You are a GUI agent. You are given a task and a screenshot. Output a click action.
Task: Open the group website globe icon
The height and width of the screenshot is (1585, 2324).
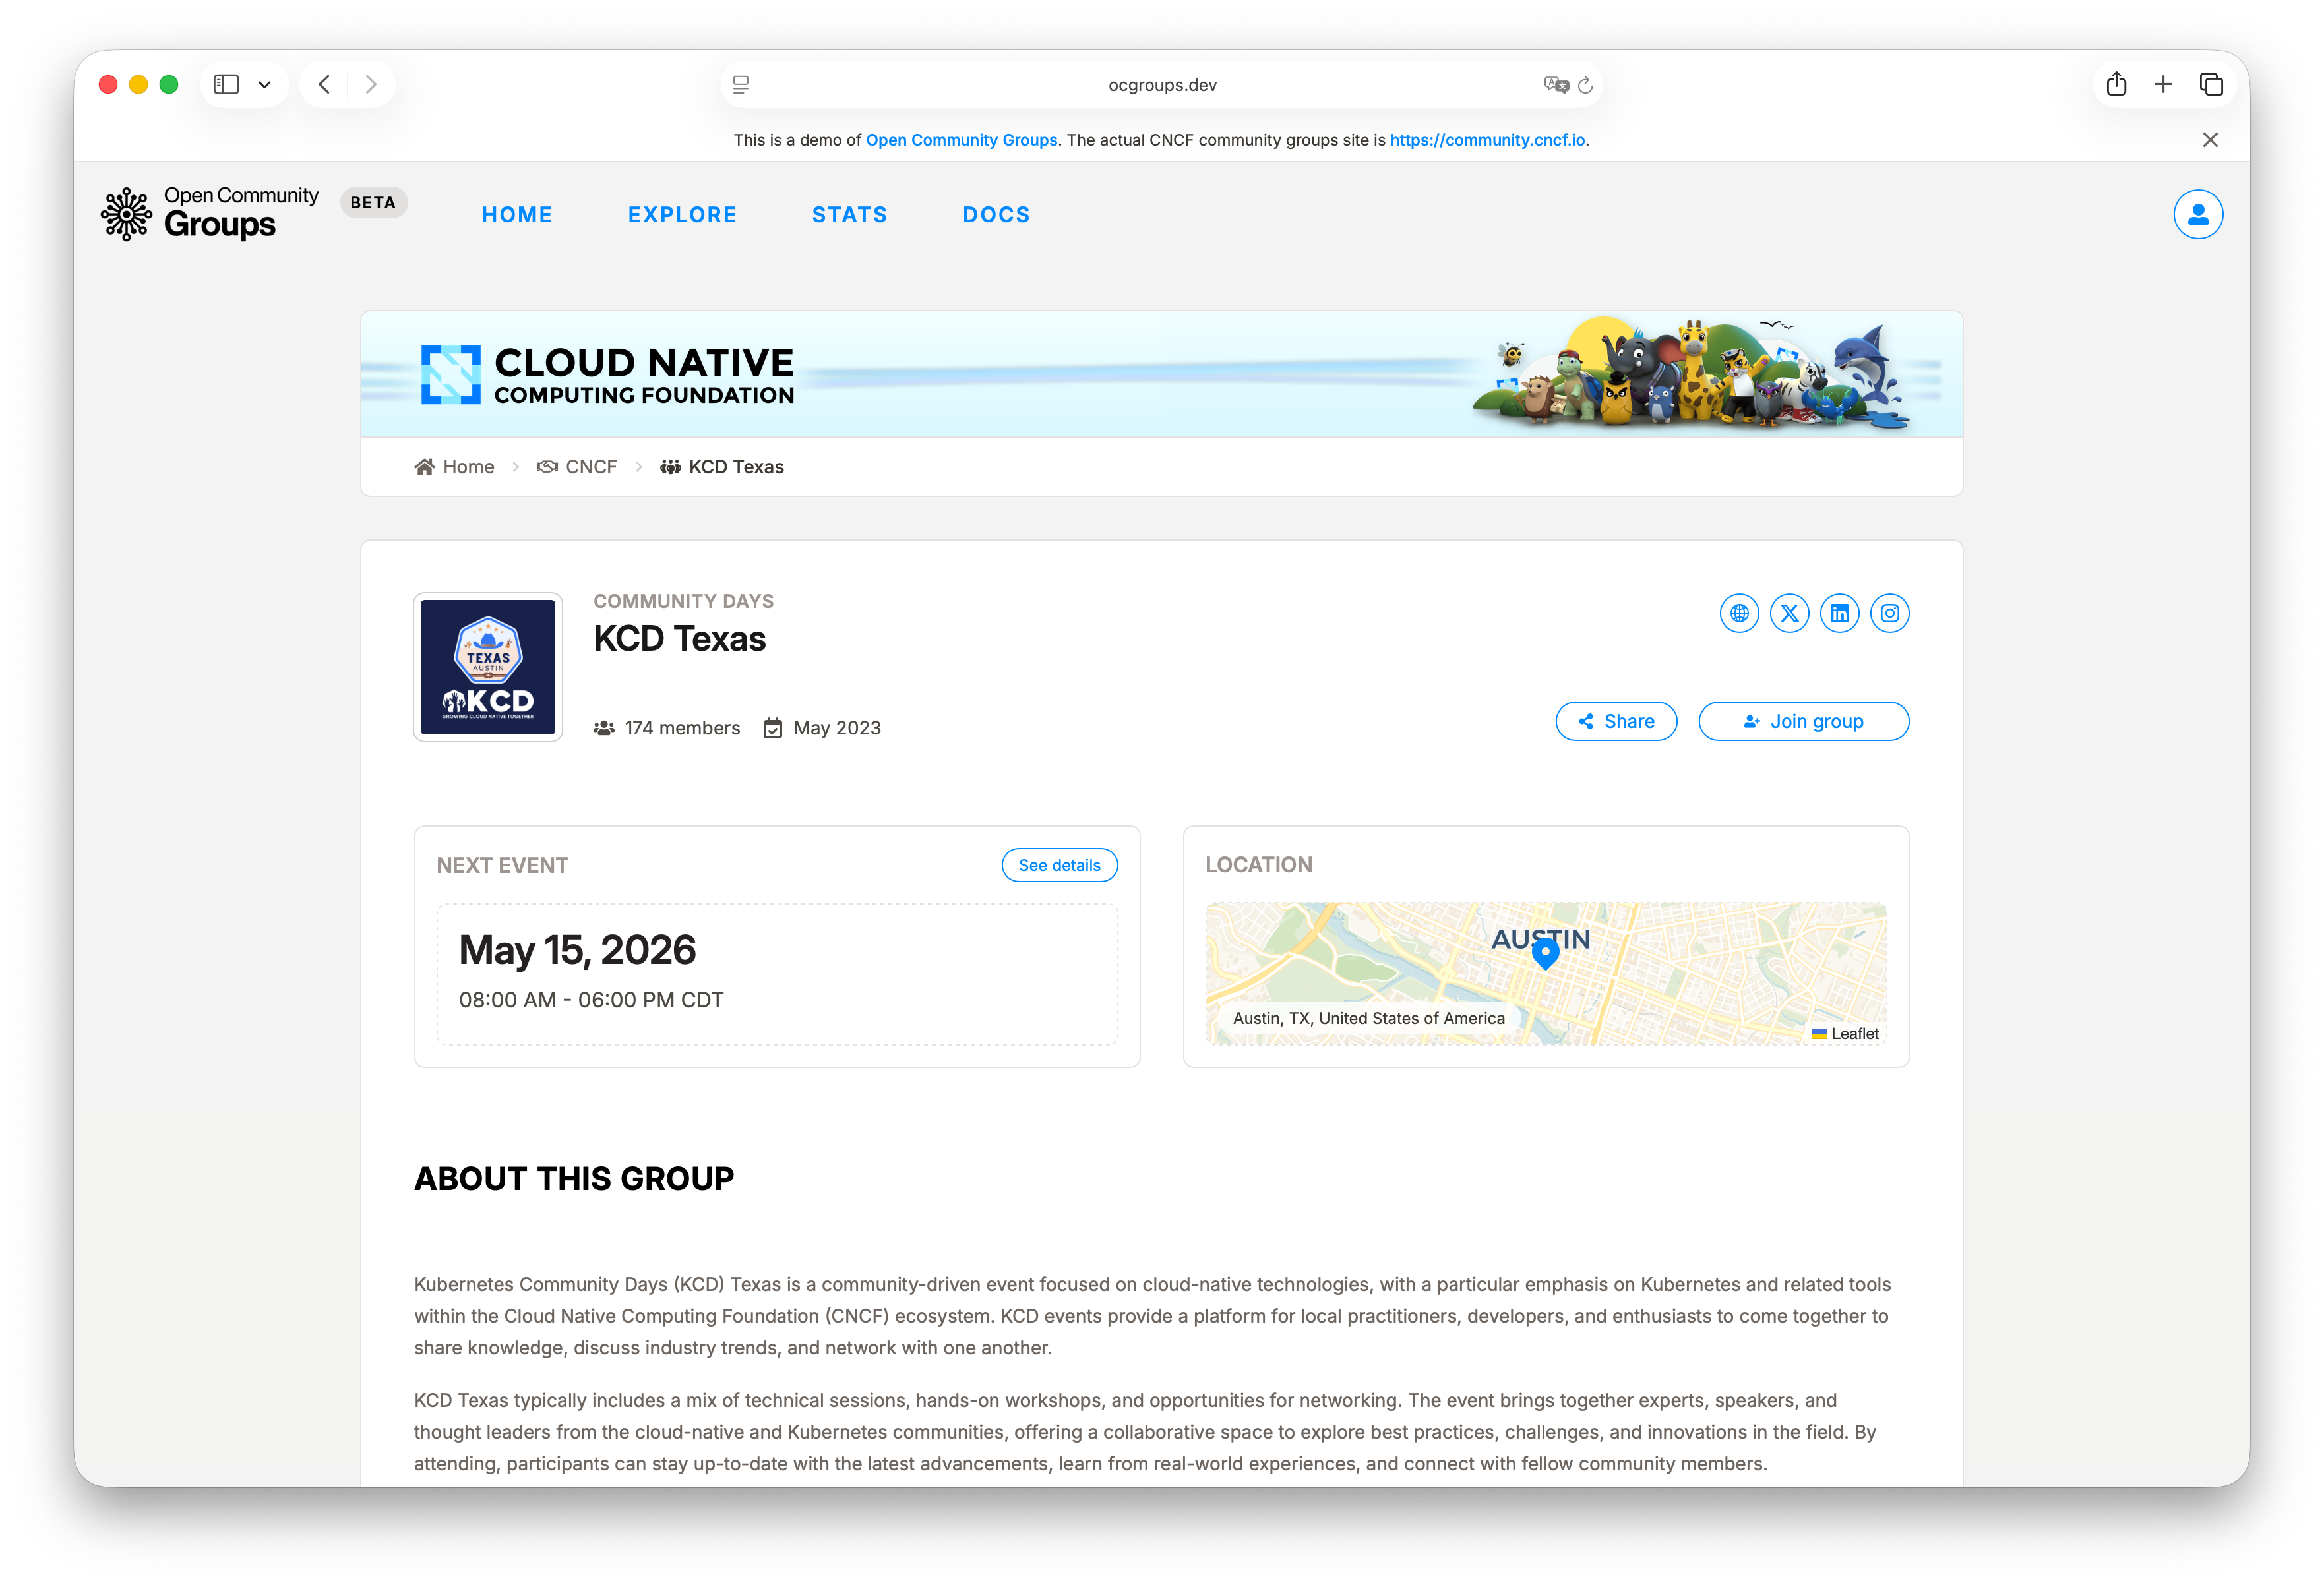(1740, 613)
